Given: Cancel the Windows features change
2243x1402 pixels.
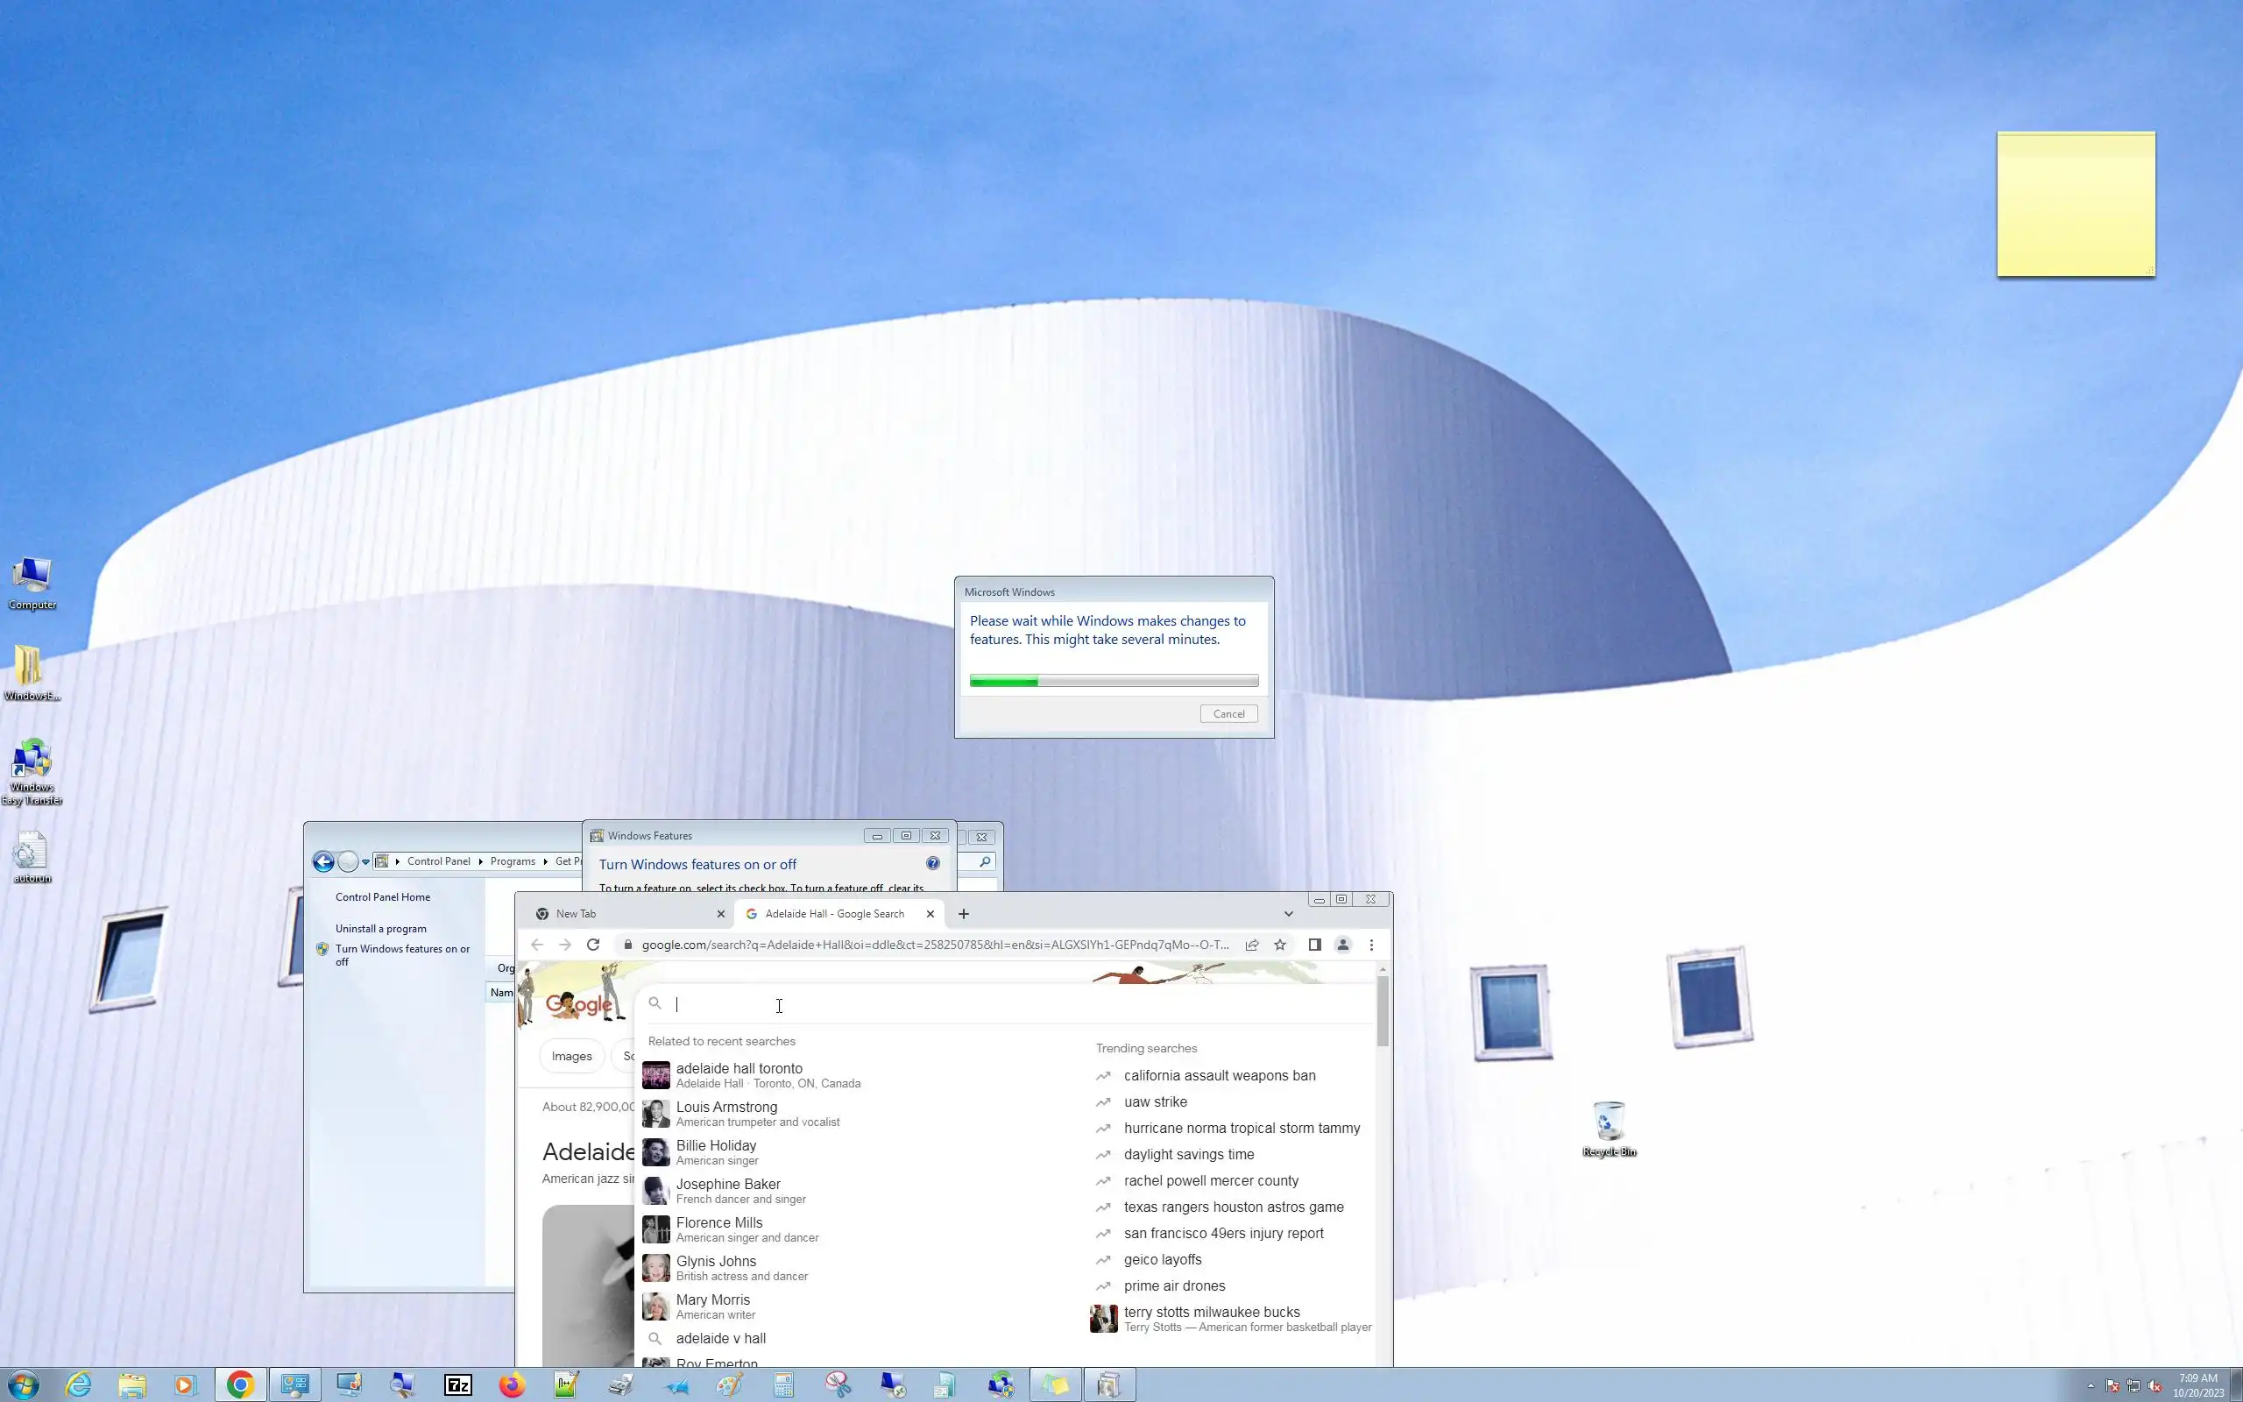Looking at the screenshot, I should click(1229, 714).
